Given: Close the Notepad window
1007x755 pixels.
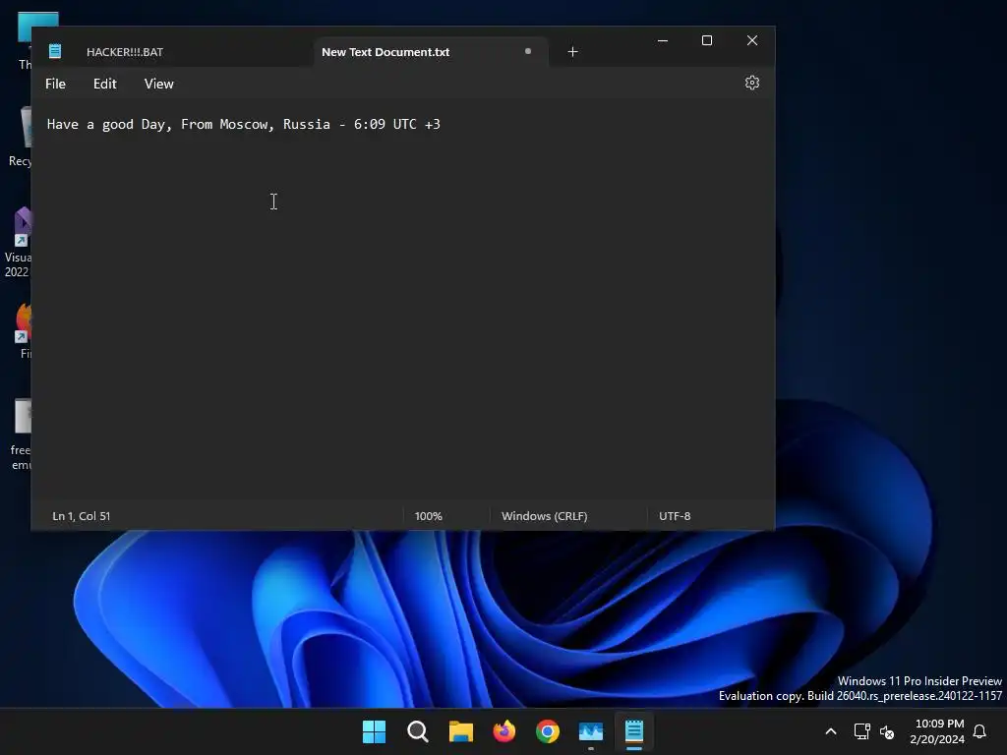Looking at the screenshot, I should pyautogui.click(x=752, y=40).
